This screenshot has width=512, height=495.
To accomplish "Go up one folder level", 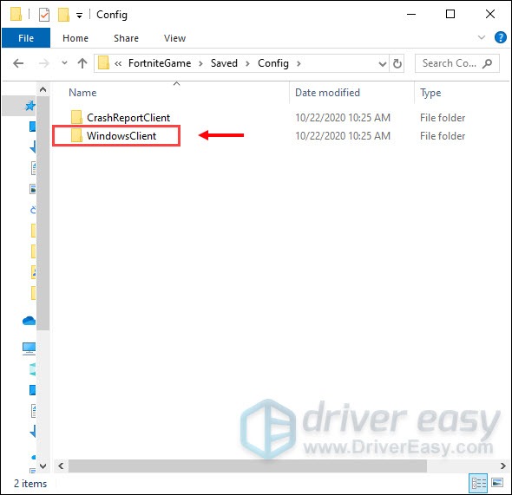I will click(82, 63).
